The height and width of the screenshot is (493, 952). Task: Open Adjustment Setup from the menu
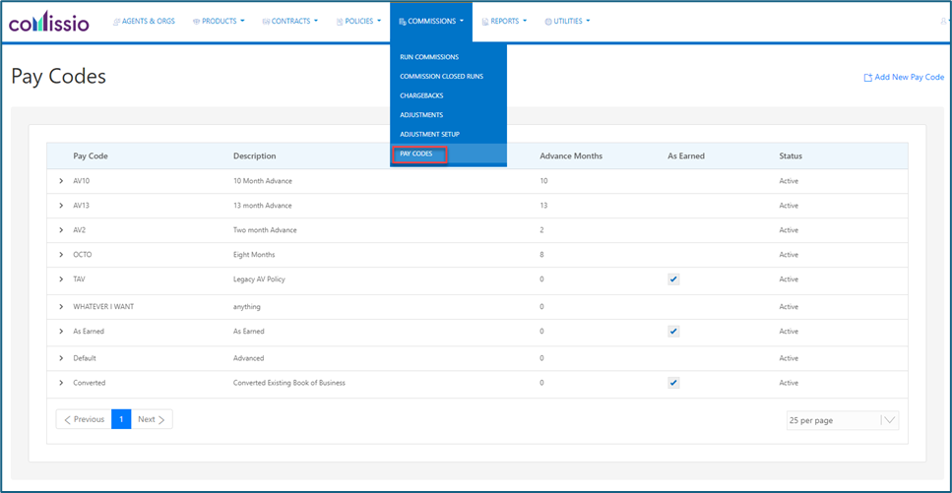[x=430, y=134]
